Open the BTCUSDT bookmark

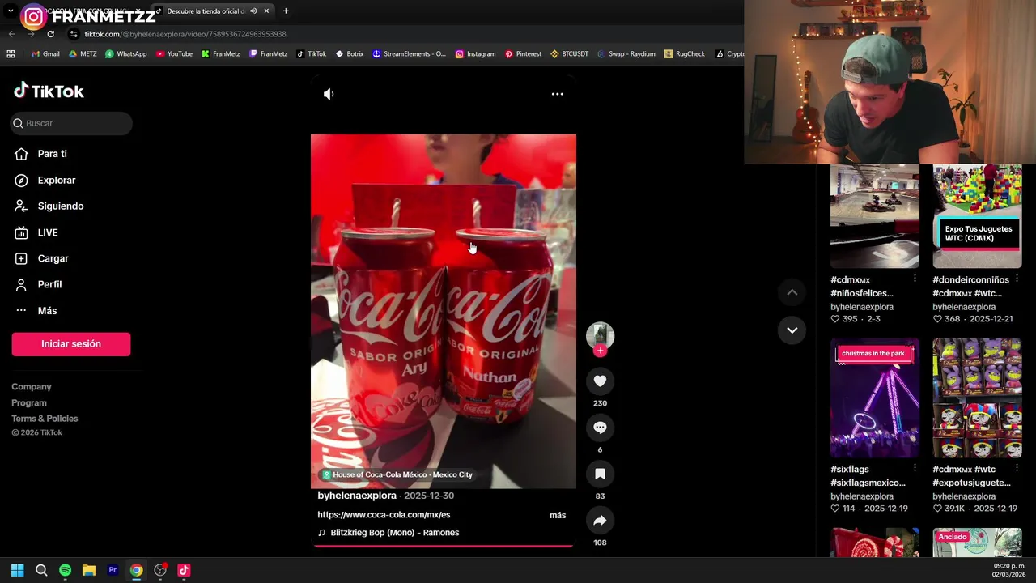point(569,54)
